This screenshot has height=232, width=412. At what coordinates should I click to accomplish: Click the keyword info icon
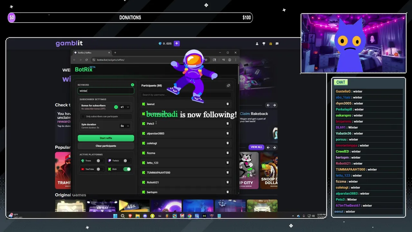pos(132,85)
